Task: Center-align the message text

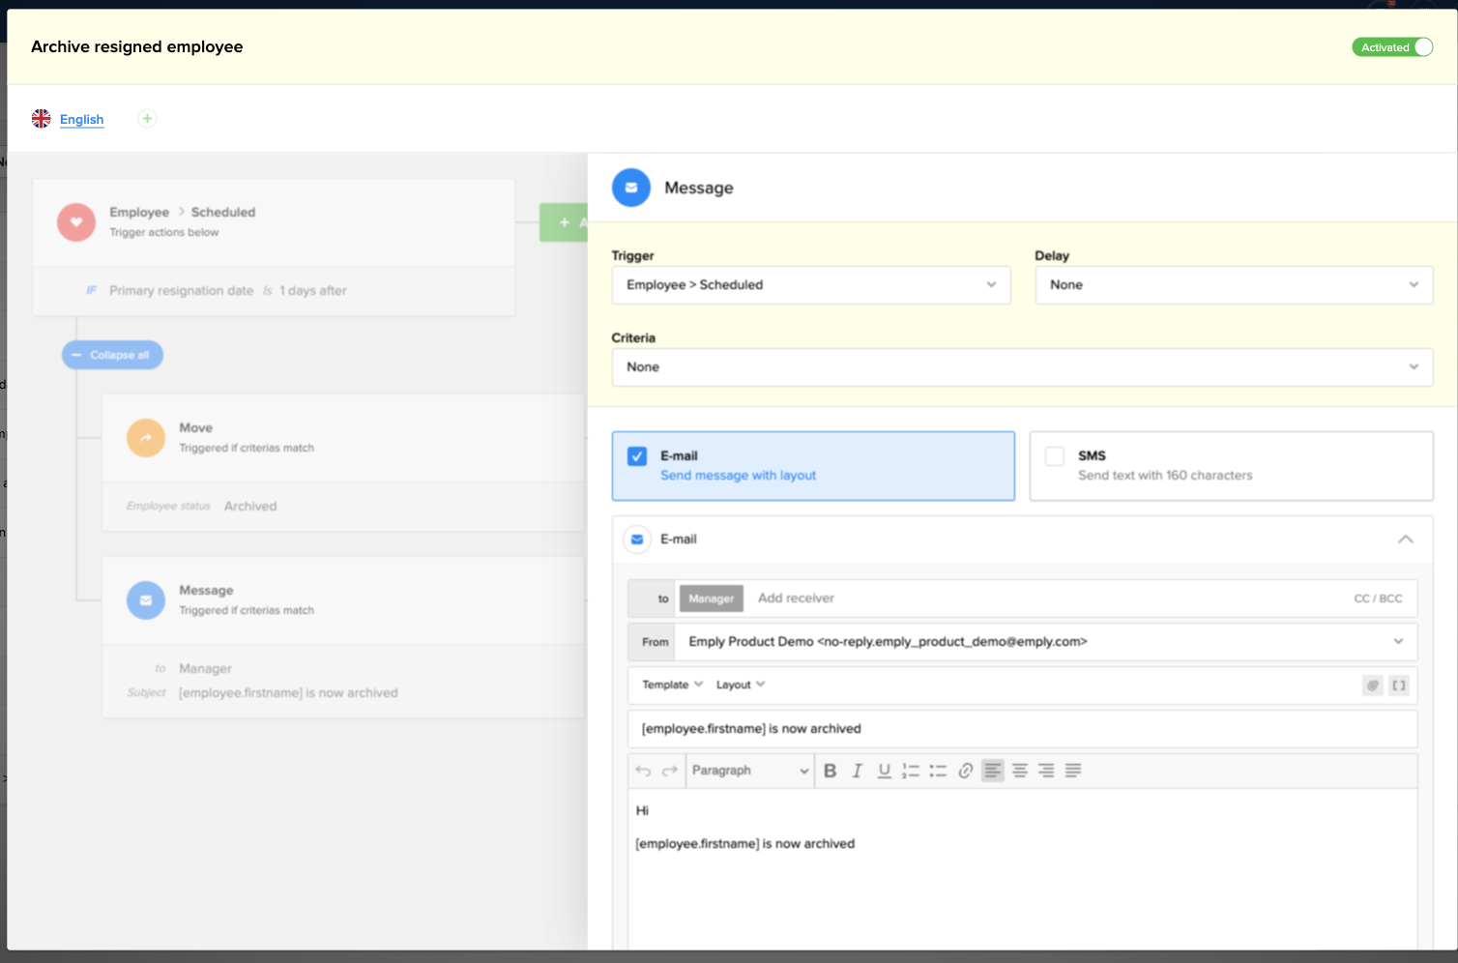Action: click(1019, 771)
